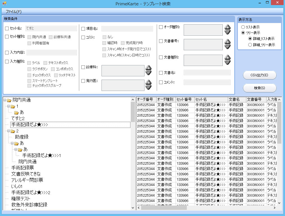Screen dimensions: 285x216
Task: Enable the コスト checkbox
Action: click(83, 38)
